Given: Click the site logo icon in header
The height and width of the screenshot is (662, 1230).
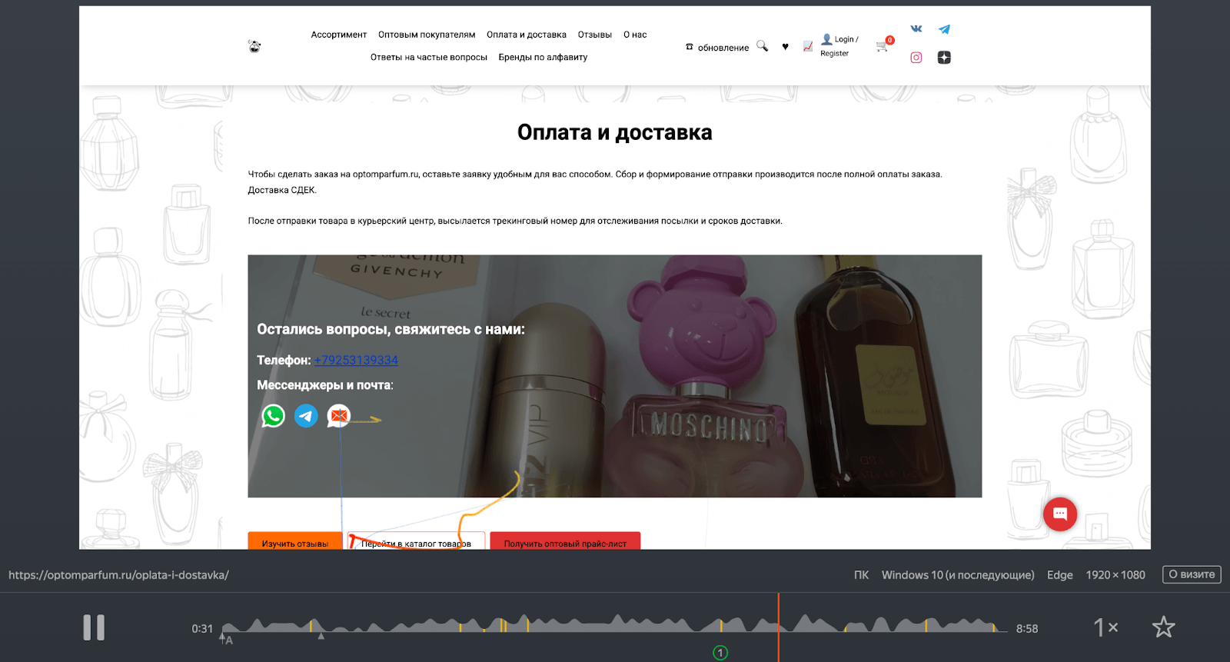Looking at the screenshot, I should tap(254, 46).
